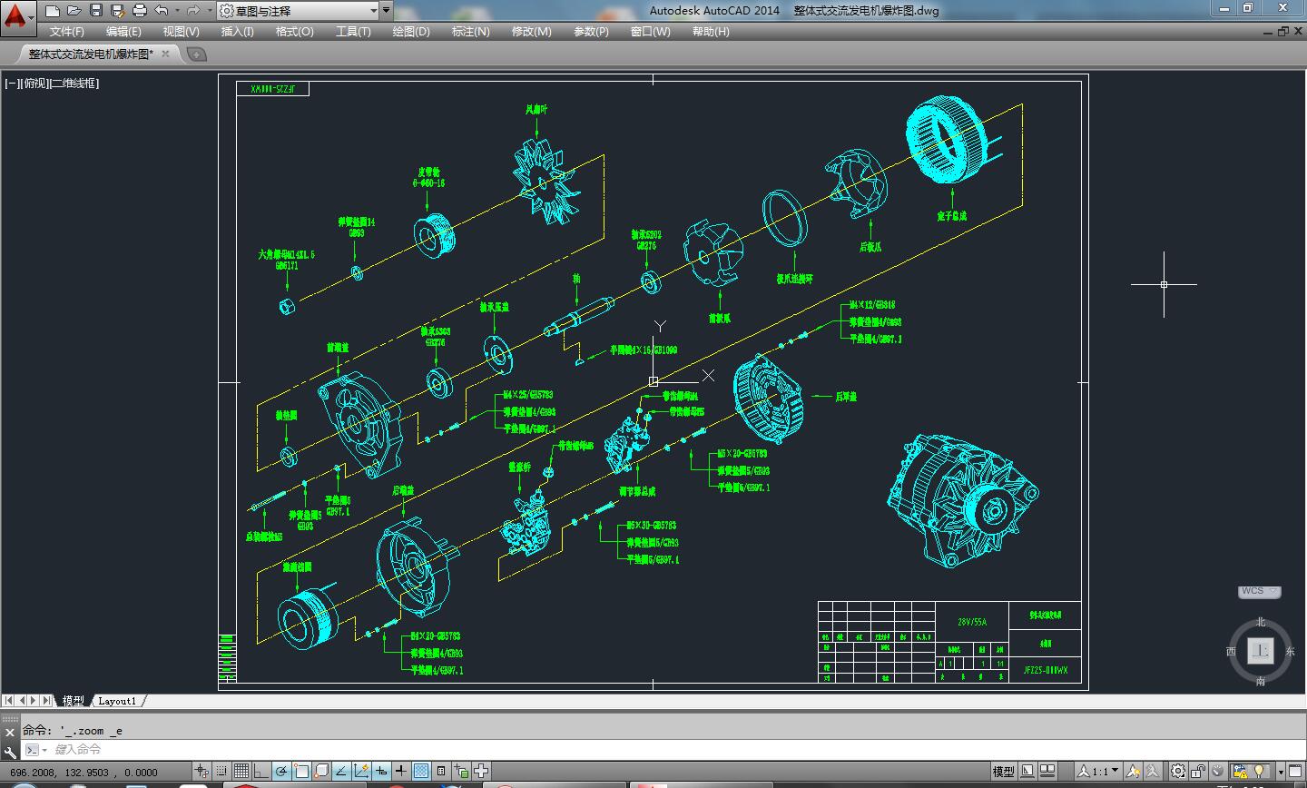
Task: Open the 草图与注释 workspace dropdown
Action: click(x=299, y=11)
